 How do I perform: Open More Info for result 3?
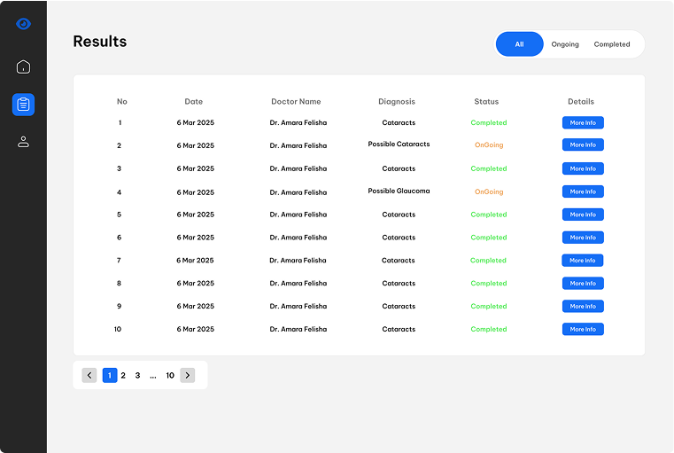coord(583,168)
